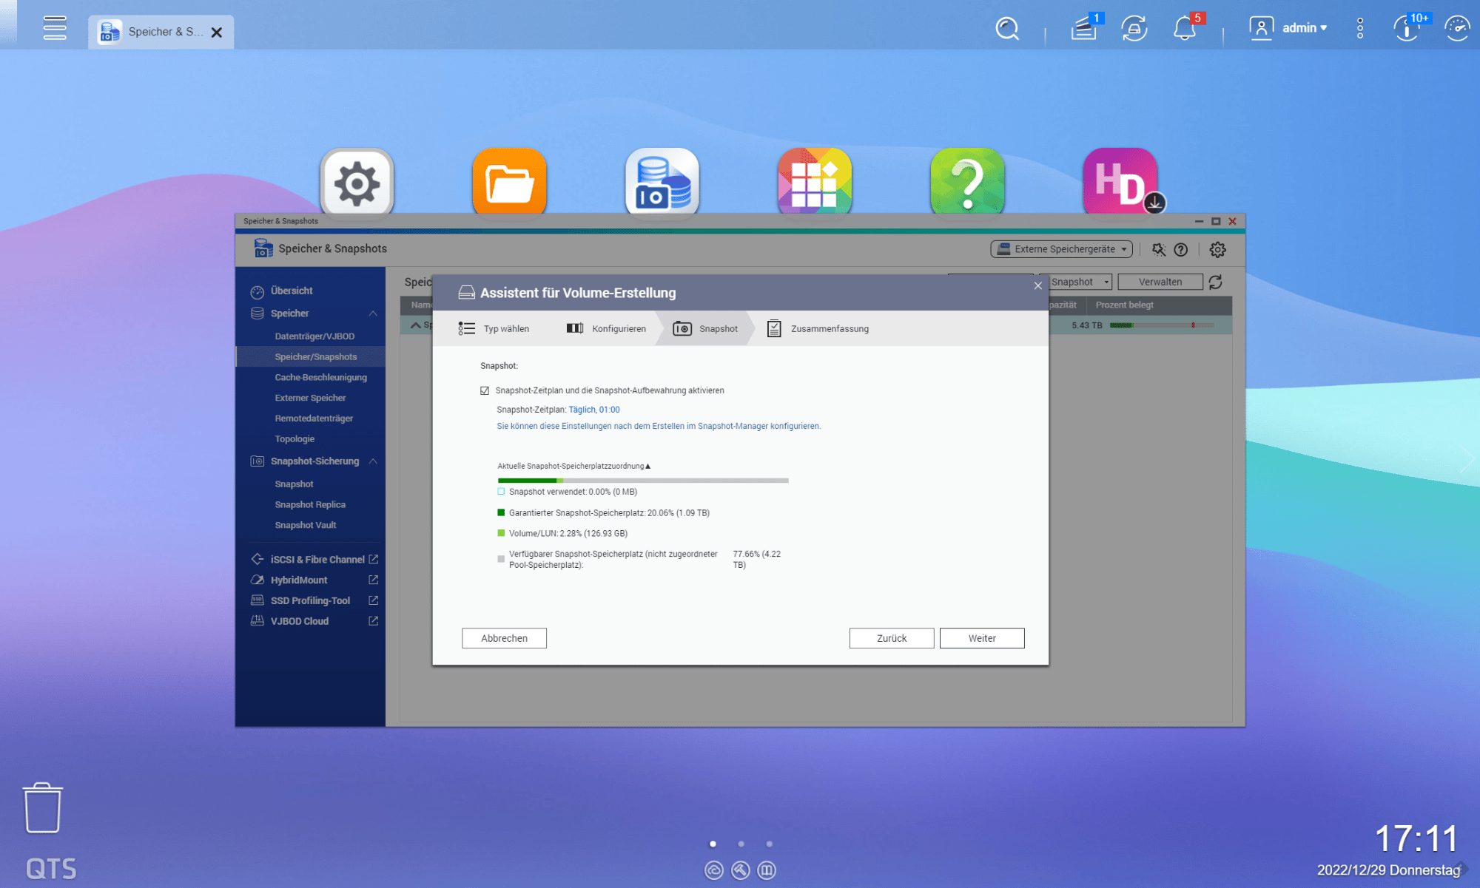Click the Täglich, 01:00 schedule link
The height and width of the screenshot is (888, 1480).
593,410
